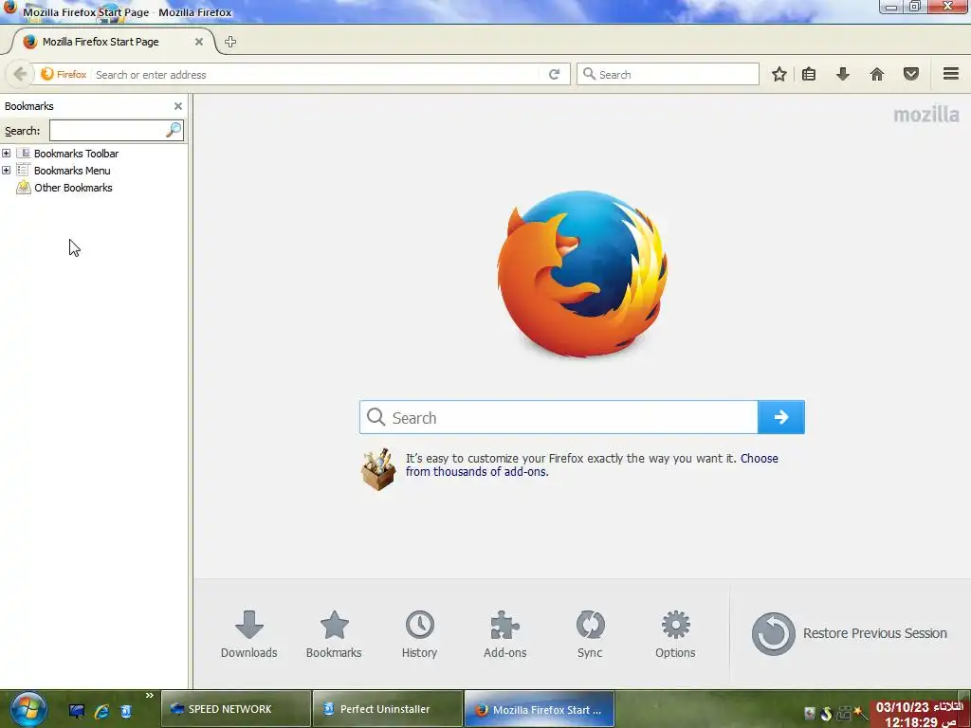Open Downloads from start page launcher
Screen dimensions: 971x728
(x=249, y=634)
